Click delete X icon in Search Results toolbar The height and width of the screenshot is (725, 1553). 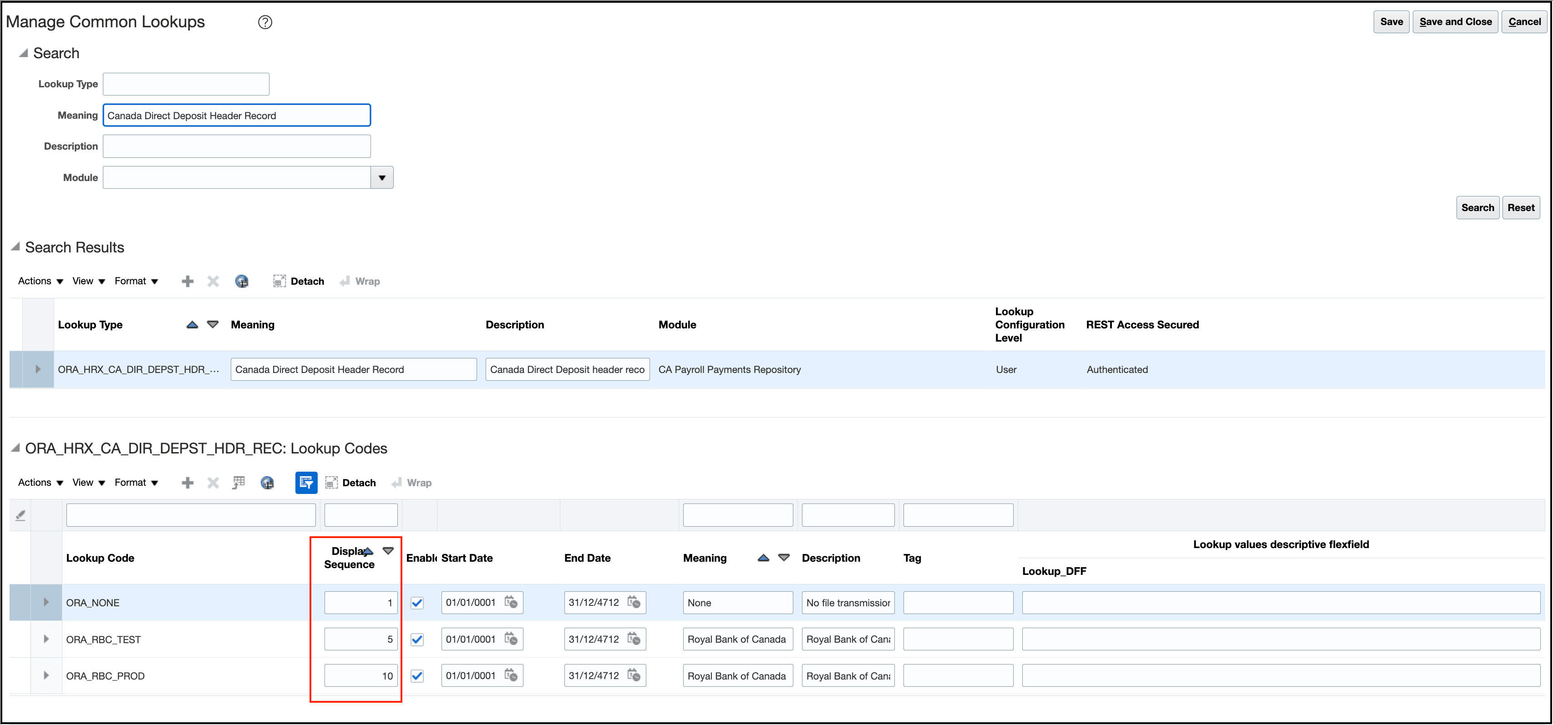tap(213, 282)
